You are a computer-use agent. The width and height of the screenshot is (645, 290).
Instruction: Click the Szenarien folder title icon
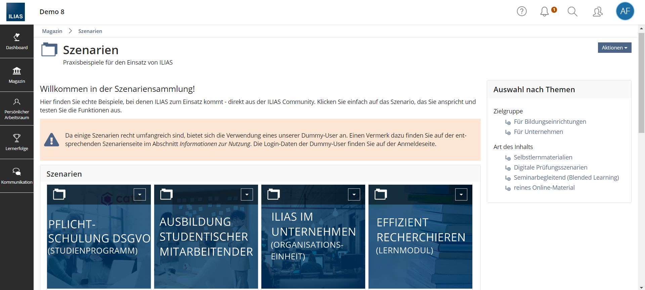49,50
